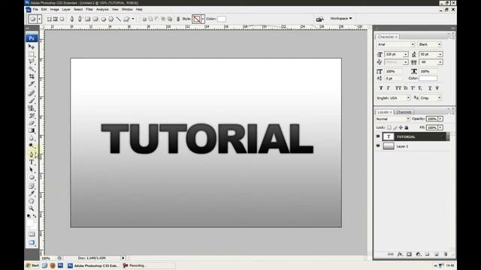Switch to the Channels tab
Image resolution: width=481 pixels, height=270 pixels.
pyautogui.click(x=404, y=112)
